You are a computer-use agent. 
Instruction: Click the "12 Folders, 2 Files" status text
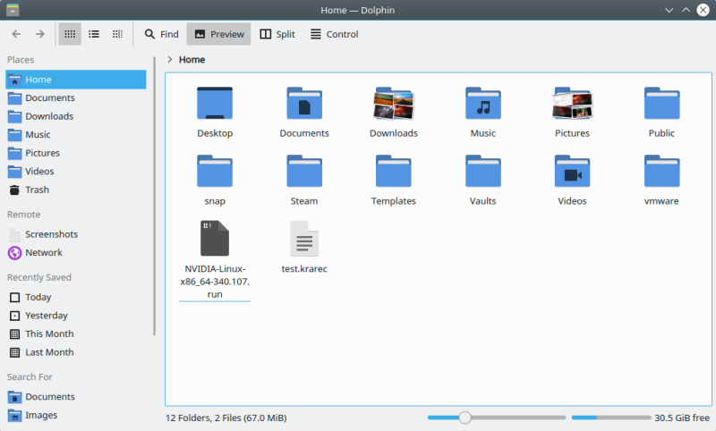click(x=226, y=418)
